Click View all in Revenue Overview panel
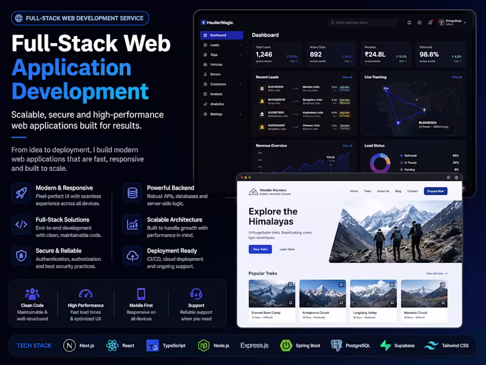 [347, 145]
